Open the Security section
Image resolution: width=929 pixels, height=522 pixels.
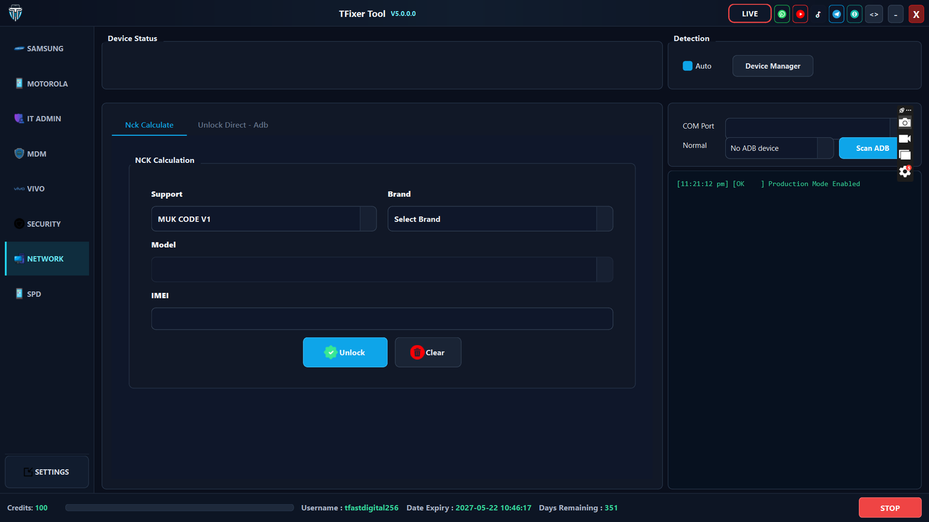click(x=47, y=224)
